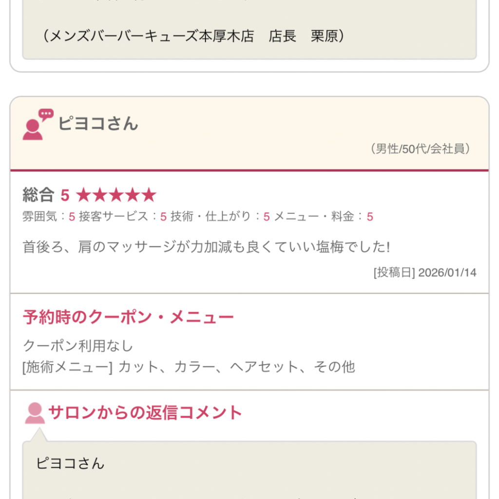Open the サロンからの返信コメント heading
The height and width of the screenshot is (499, 499).
pos(145,413)
